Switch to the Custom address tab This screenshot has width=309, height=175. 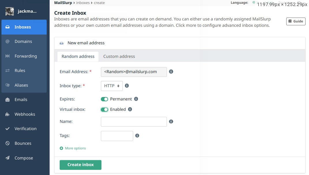(x=119, y=56)
